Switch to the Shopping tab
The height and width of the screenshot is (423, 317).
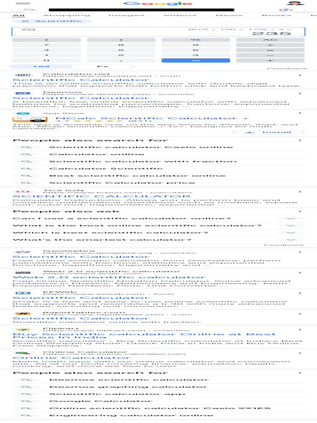click(x=66, y=15)
